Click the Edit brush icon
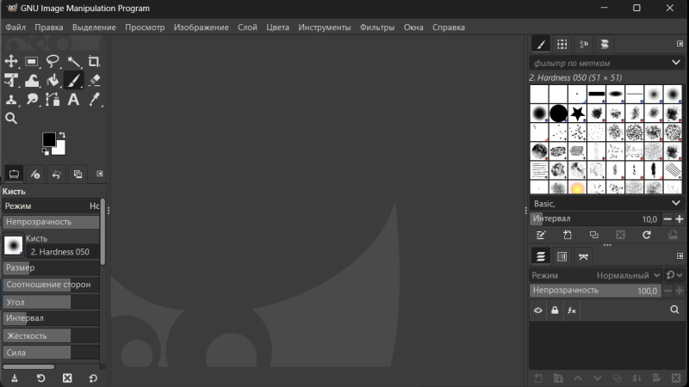 tap(541, 235)
